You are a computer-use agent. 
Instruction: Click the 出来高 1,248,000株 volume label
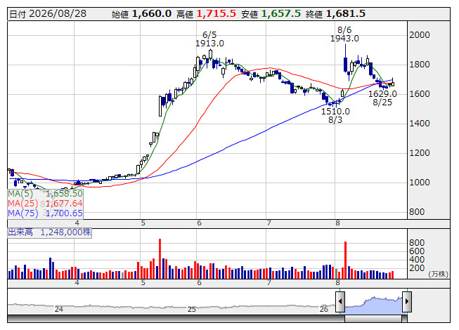[x=49, y=232]
